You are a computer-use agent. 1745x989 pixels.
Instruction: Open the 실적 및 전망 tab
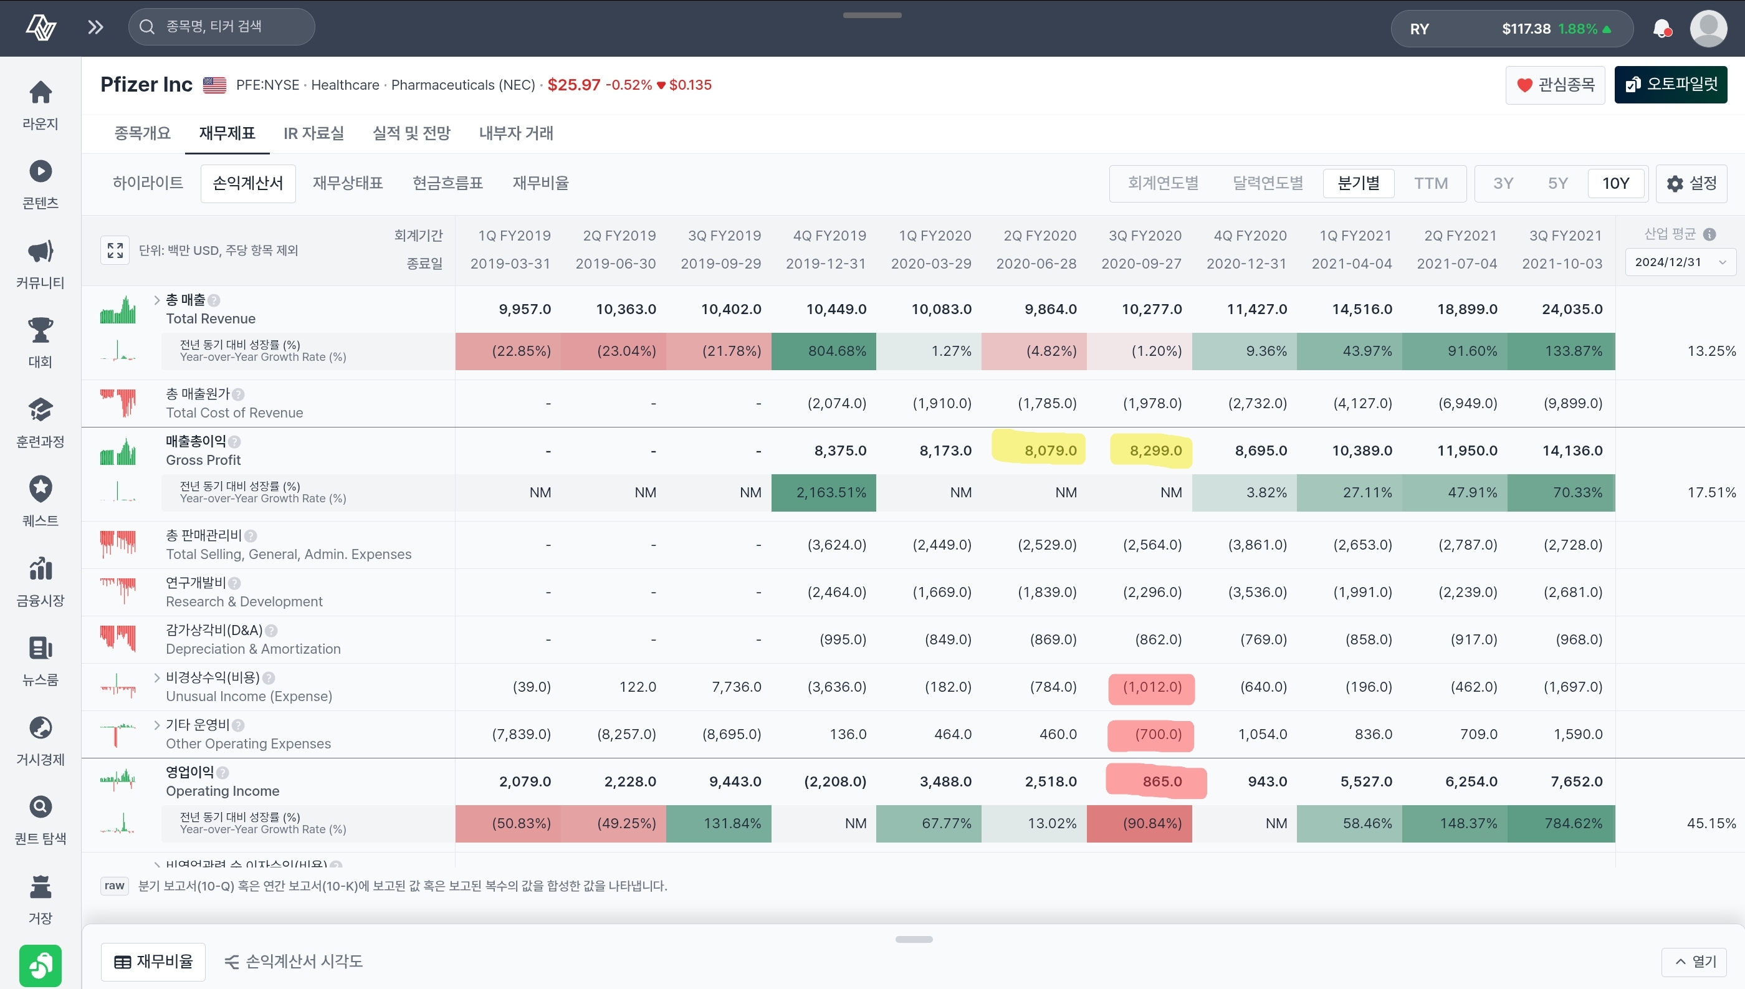click(411, 133)
